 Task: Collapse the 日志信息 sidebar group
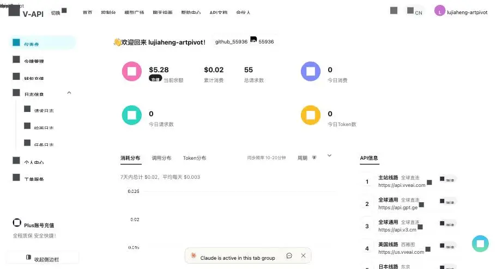point(69,93)
